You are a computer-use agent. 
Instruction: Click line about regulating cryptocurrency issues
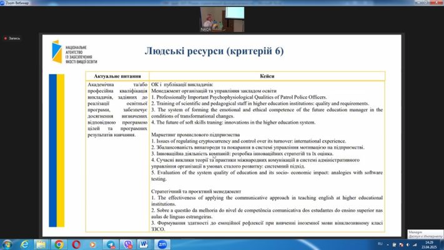coord(249,141)
